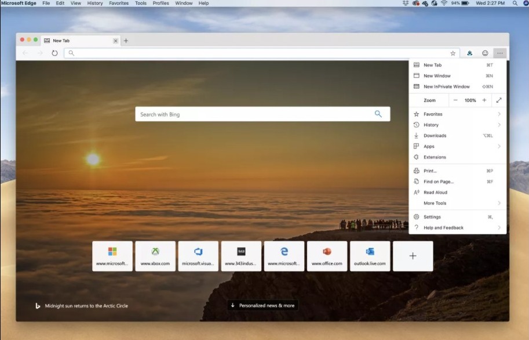Add a new quick link tile
This screenshot has width=529, height=340.
tap(413, 256)
